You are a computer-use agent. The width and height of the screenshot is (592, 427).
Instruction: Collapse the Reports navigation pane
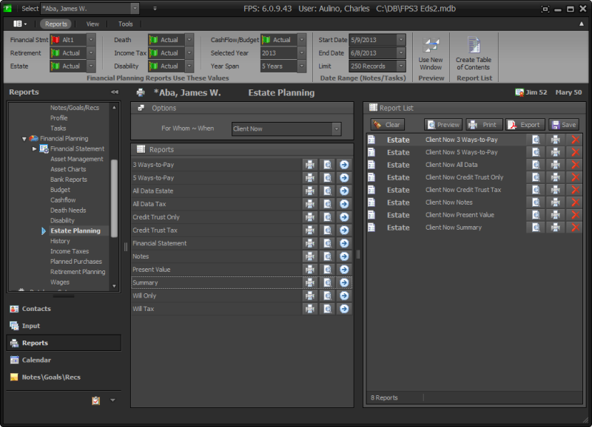coord(115,92)
